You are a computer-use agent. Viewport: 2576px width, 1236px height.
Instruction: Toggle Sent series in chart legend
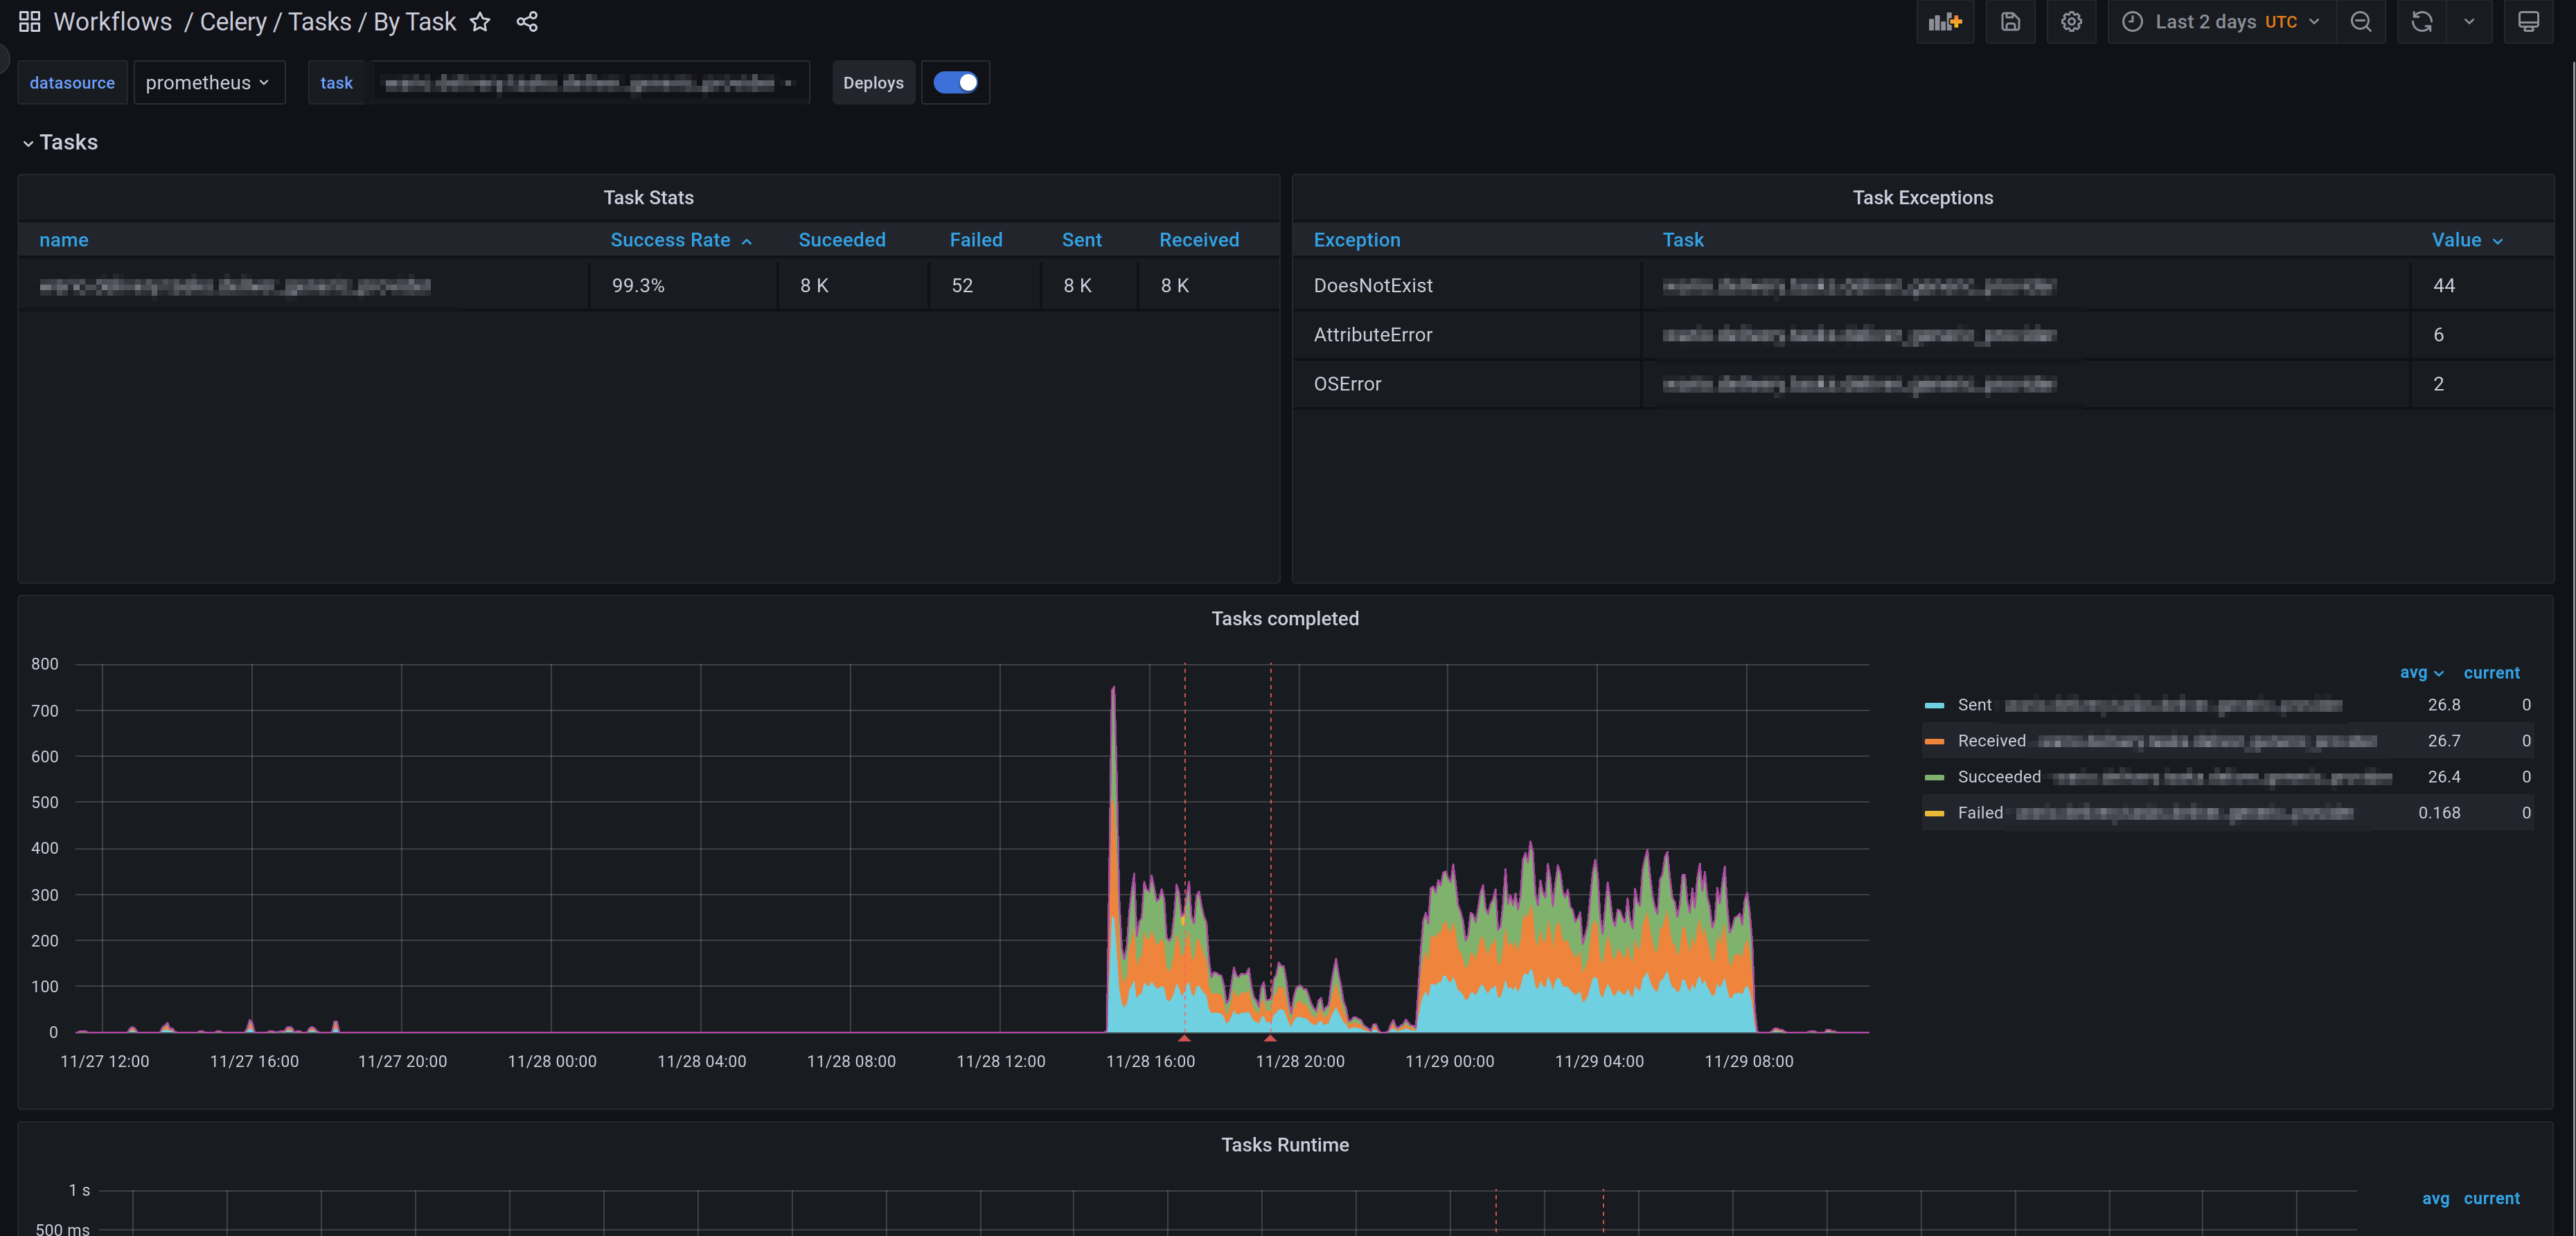pos(1974,705)
